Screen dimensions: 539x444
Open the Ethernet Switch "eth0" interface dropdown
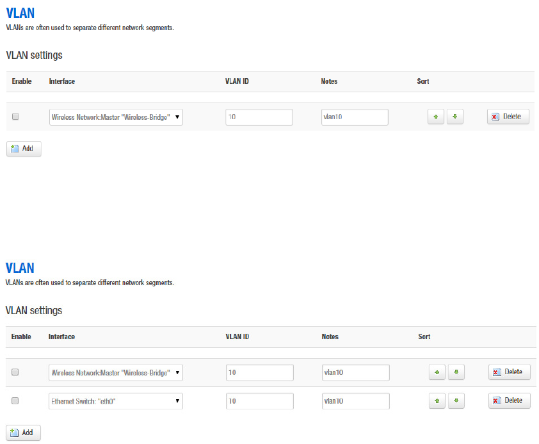click(x=116, y=401)
